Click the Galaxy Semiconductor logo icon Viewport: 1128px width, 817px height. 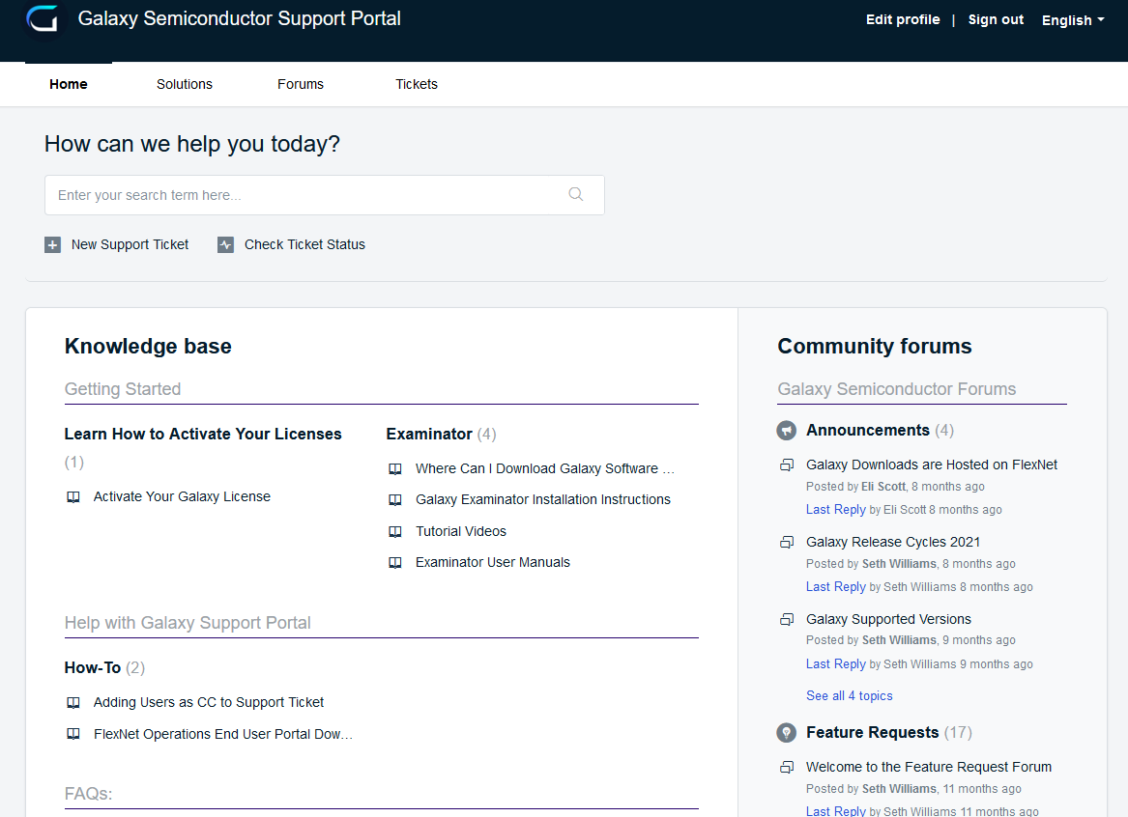point(43,18)
